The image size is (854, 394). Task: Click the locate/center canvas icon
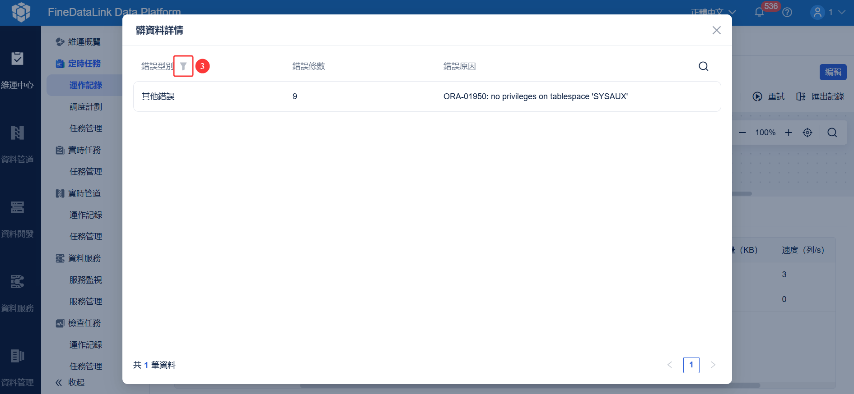pyautogui.click(x=807, y=133)
